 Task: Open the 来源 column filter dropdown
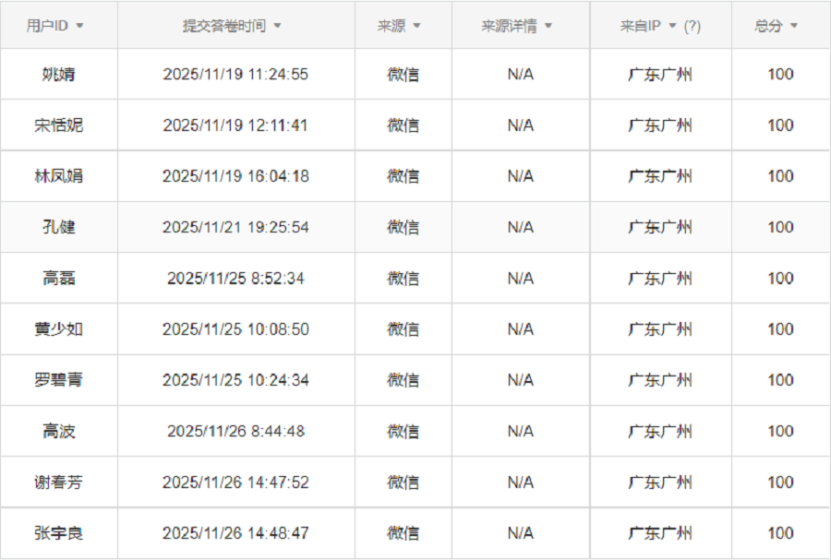tap(418, 26)
